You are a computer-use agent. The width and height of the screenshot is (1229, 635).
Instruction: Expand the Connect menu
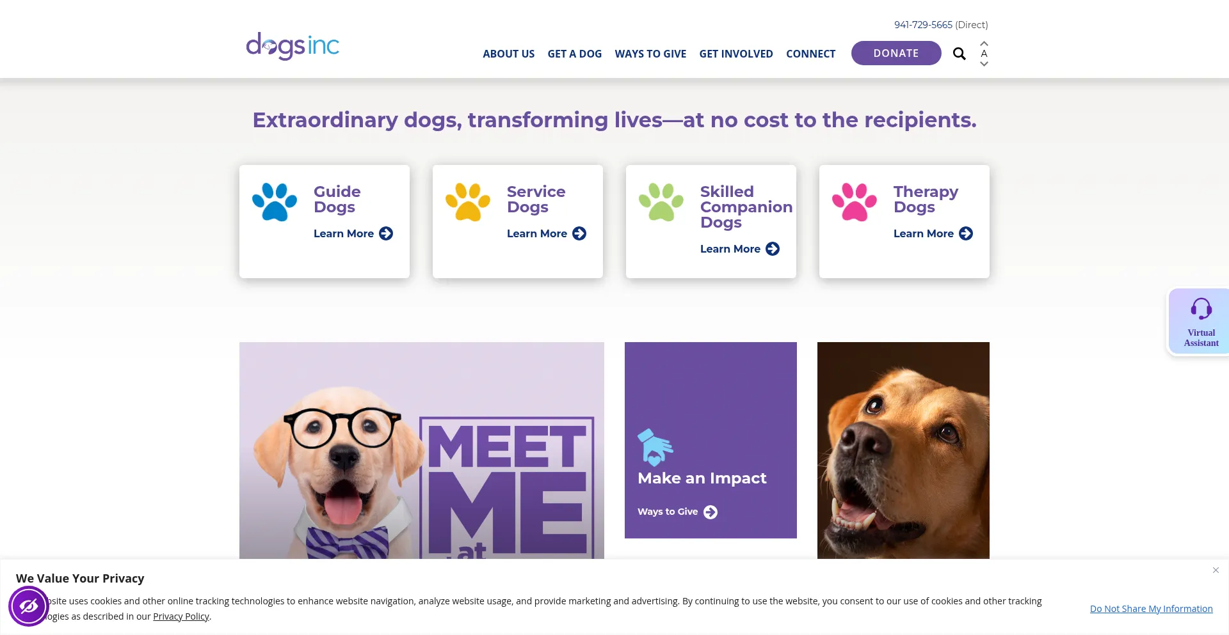[810, 54]
